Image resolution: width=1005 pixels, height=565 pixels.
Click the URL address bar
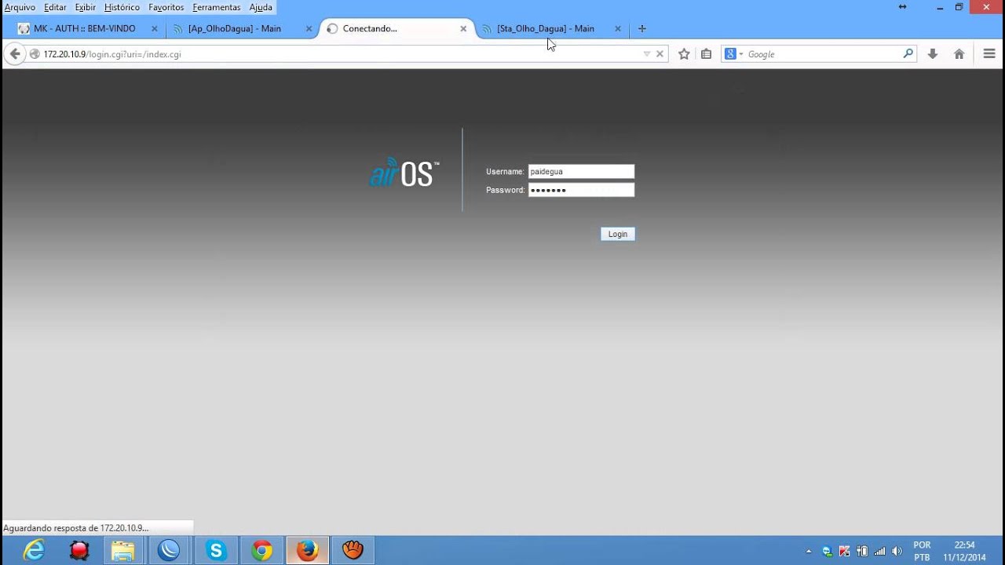(x=338, y=54)
